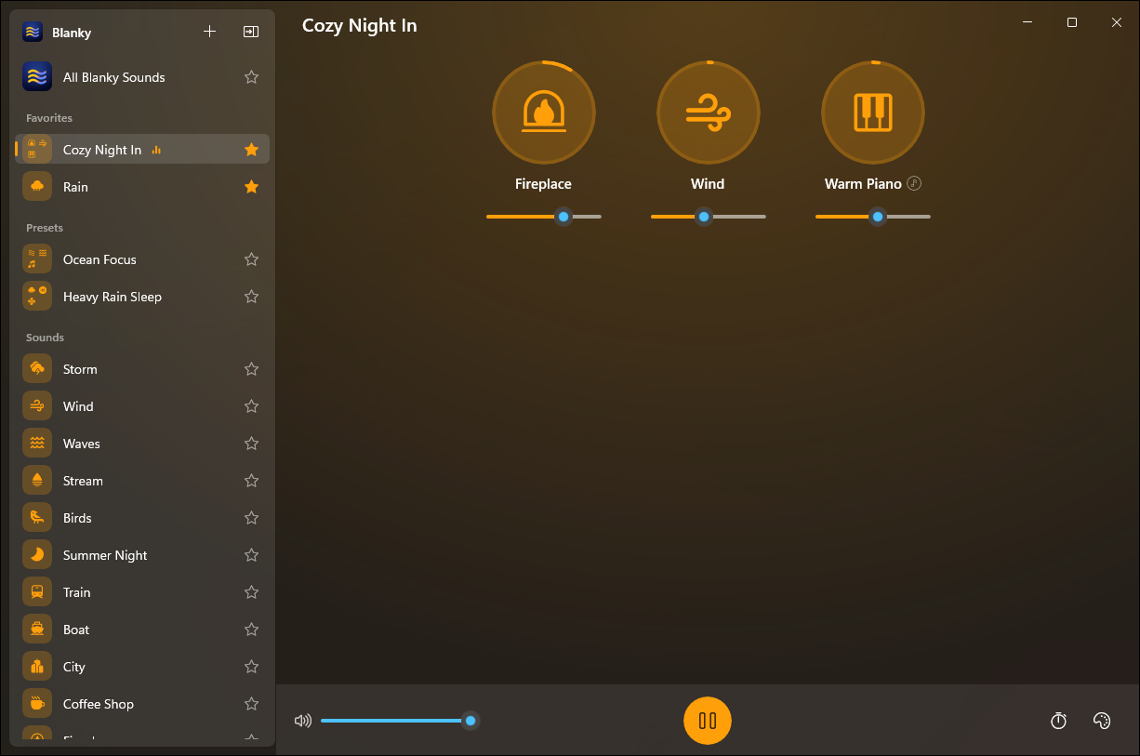Select Coffee Shop sound name
This screenshot has width=1140, height=756.
[x=99, y=704]
